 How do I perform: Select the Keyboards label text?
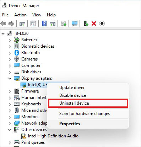click(31, 104)
